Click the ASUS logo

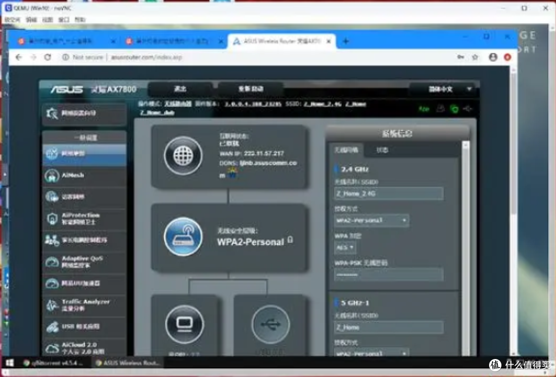[66, 89]
